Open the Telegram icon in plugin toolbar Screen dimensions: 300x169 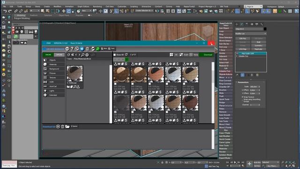(82, 49)
